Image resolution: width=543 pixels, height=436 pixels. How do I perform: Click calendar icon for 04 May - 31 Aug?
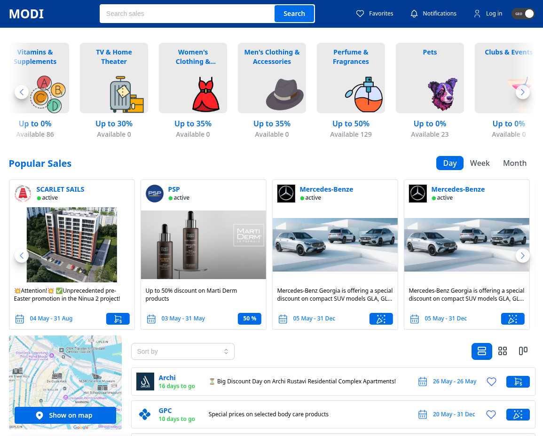coord(20,319)
